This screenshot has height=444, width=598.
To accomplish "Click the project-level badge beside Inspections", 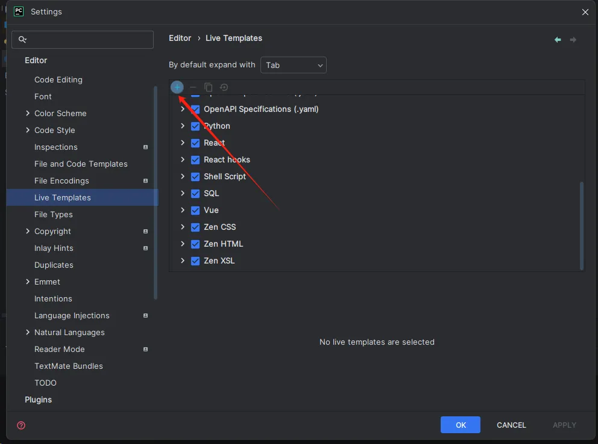I will 145,147.
